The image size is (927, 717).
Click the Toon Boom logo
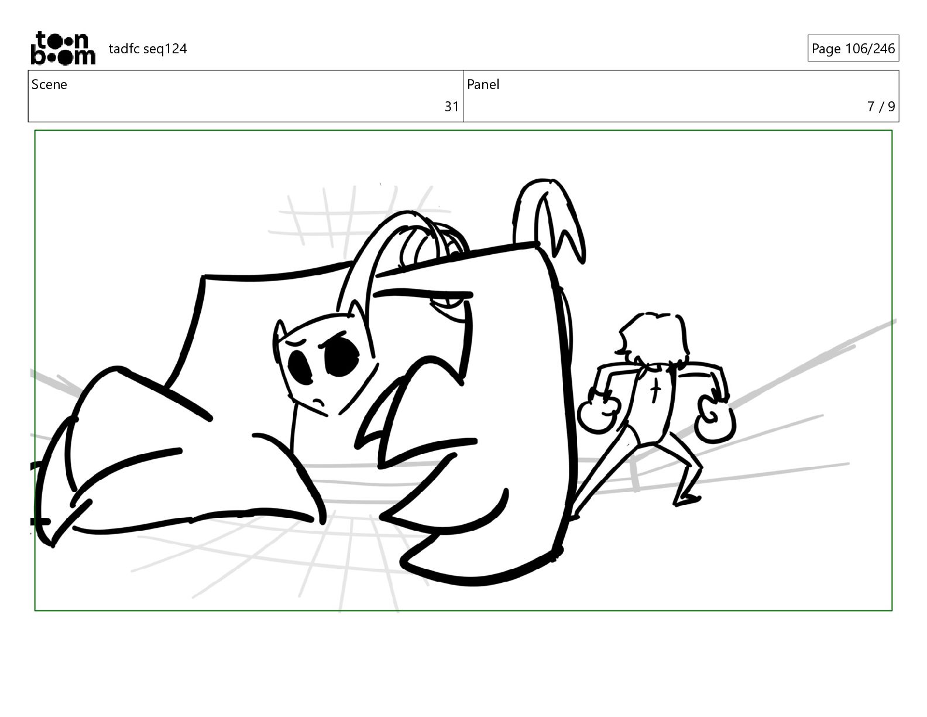point(63,48)
